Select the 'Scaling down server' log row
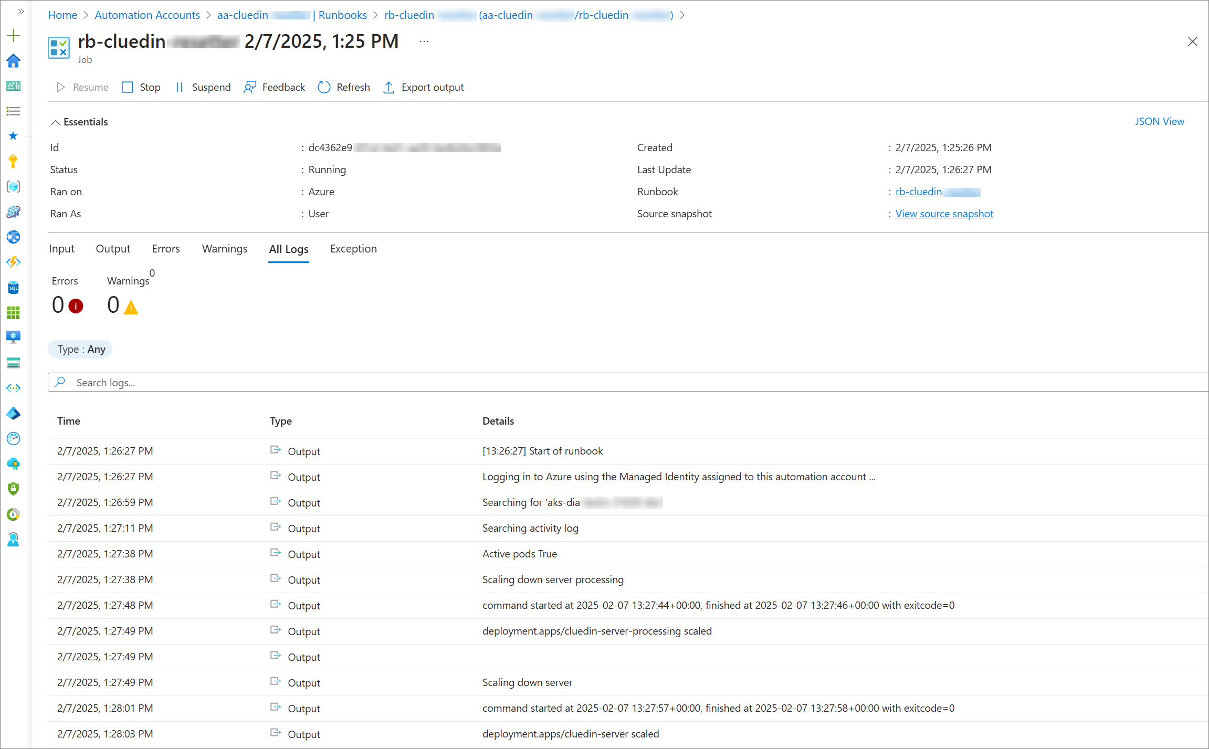The height and width of the screenshot is (749, 1209). tap(628, 683)
